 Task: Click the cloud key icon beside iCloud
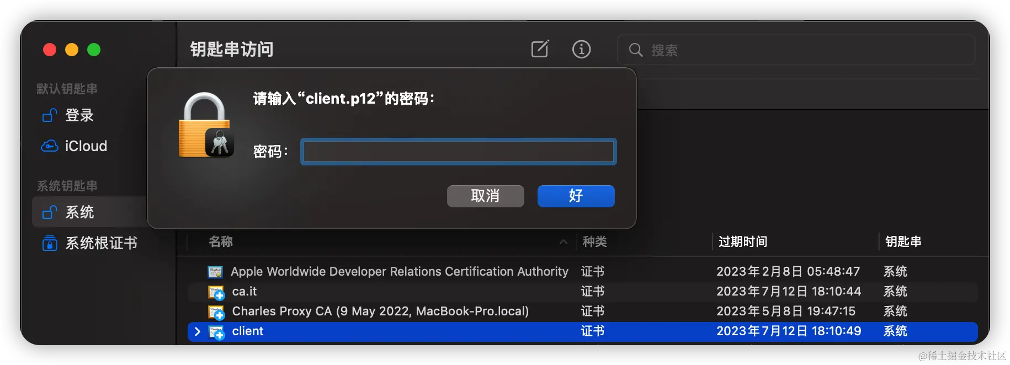pyautogui.click(x=50, y=146)
